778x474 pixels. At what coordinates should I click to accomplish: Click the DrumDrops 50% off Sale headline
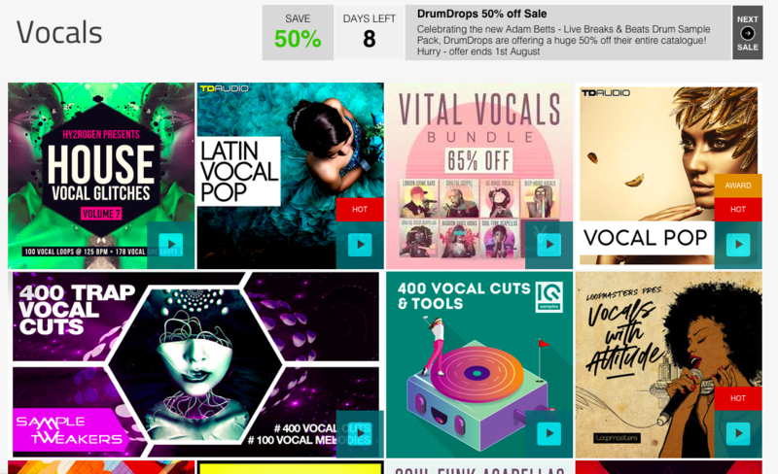[481, 14]
